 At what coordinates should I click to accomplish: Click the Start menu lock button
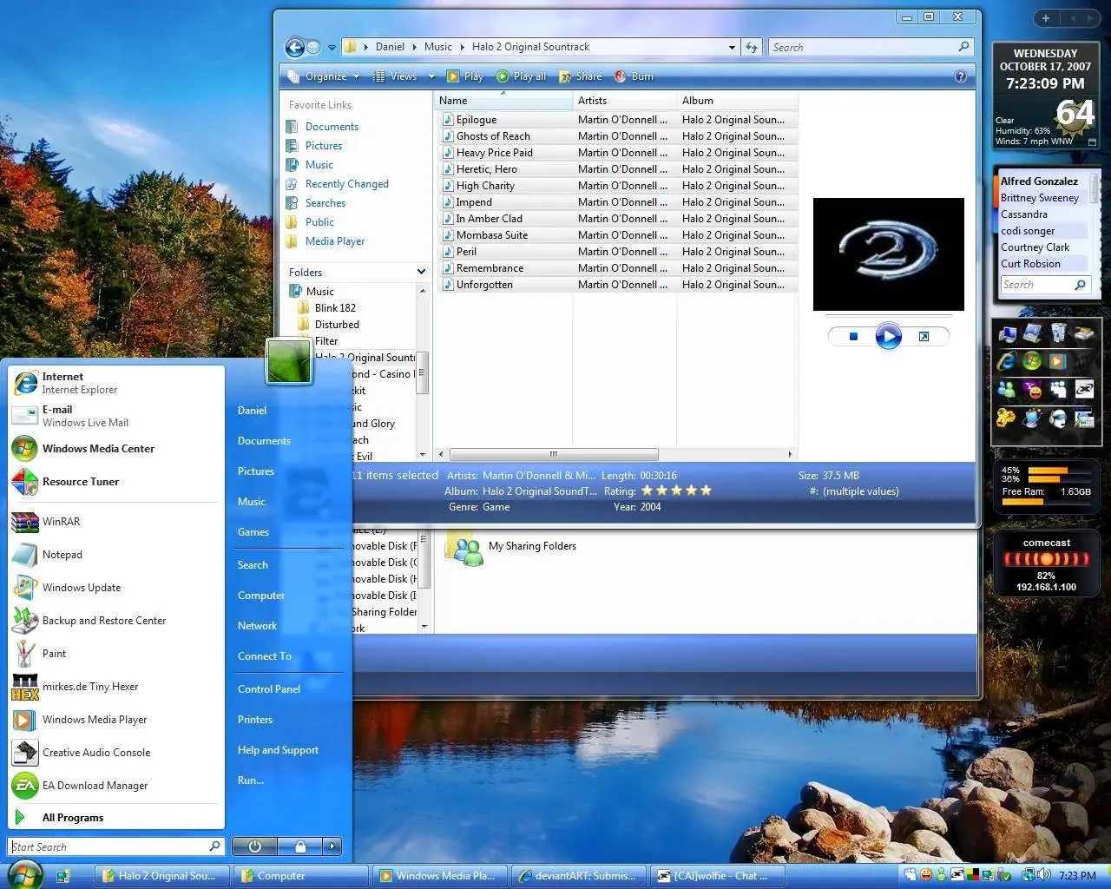coord(299,846)
